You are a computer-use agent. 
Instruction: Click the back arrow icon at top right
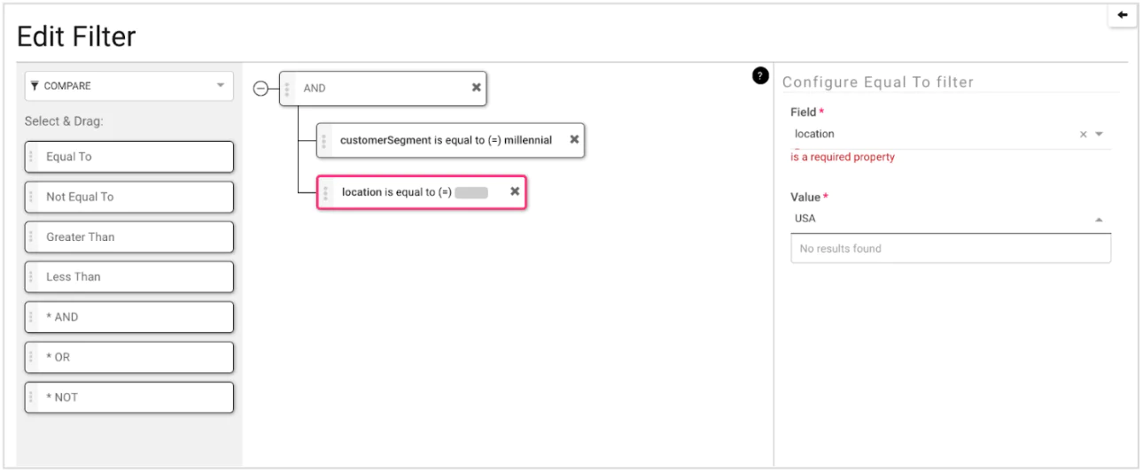click(1123, 15)
